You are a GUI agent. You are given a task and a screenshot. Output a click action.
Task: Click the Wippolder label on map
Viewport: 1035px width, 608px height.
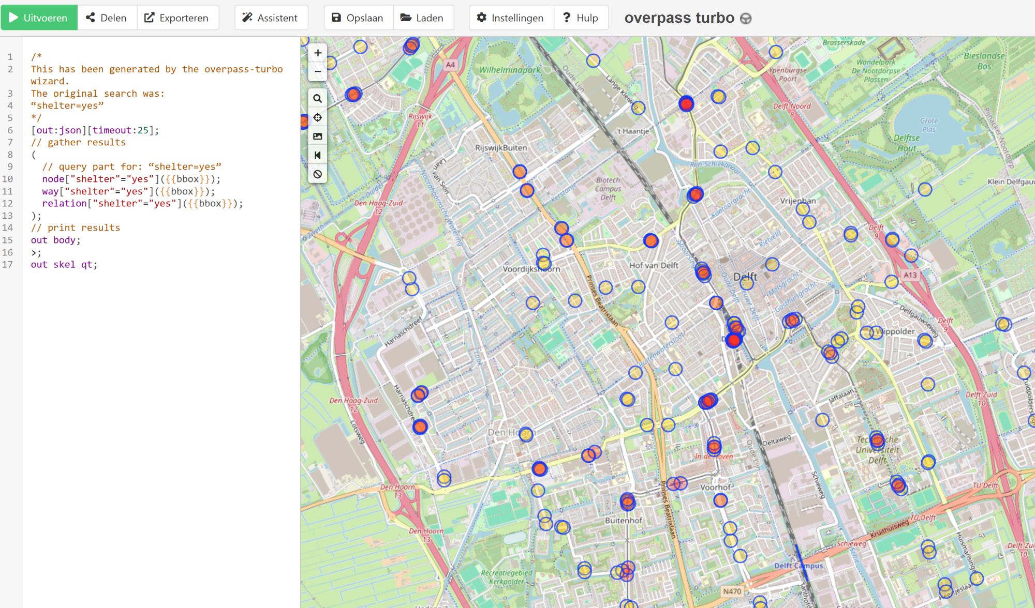click(895, 331)
